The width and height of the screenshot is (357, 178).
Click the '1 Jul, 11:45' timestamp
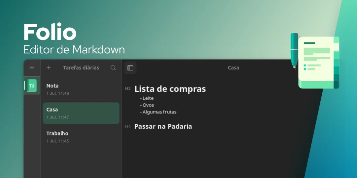pyautogui.click(x=58, y=141)
